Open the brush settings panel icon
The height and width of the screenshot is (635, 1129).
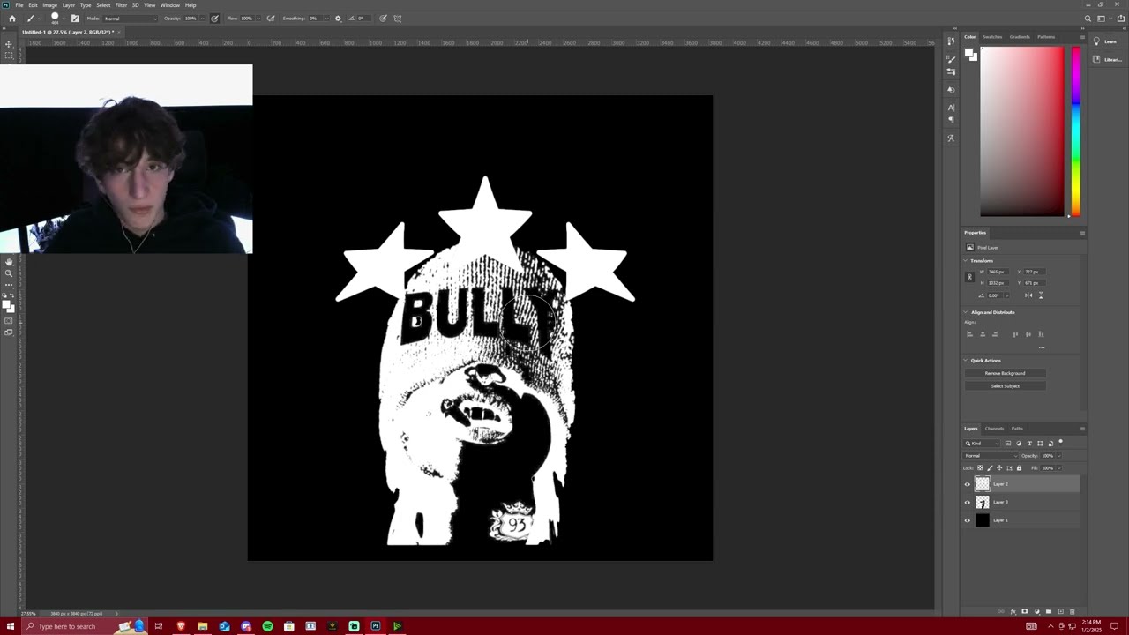[x=74, y=18]
